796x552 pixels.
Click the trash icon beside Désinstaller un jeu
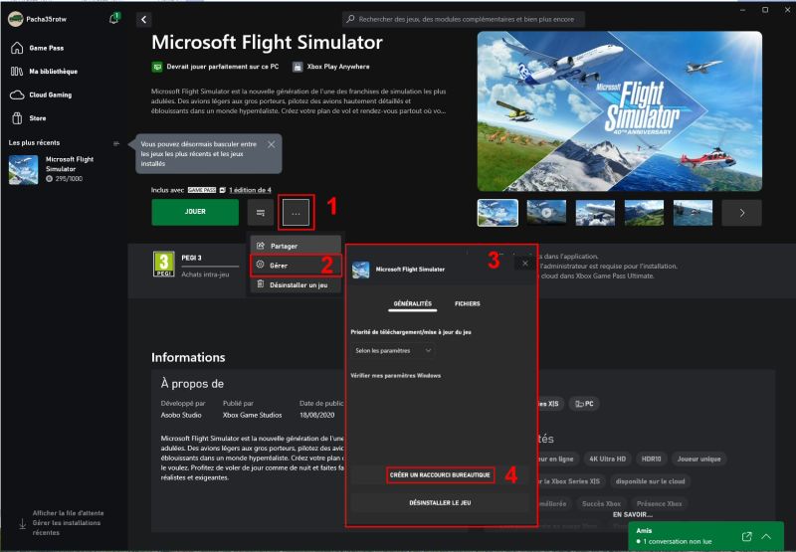coord(260,284)
